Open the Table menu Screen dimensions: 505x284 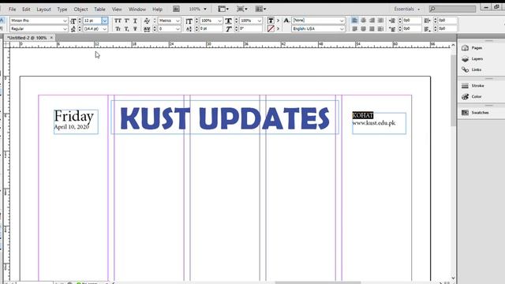pyautogui.click(x=99, y=9)
